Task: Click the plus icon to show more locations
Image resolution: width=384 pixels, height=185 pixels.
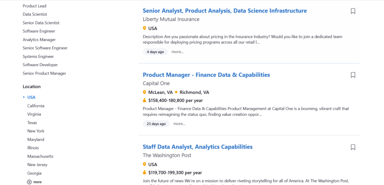Action: pos(30,182)
